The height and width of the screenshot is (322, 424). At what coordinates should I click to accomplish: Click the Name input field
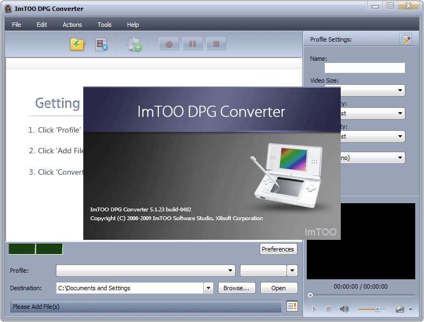click(x=365, y=68)
